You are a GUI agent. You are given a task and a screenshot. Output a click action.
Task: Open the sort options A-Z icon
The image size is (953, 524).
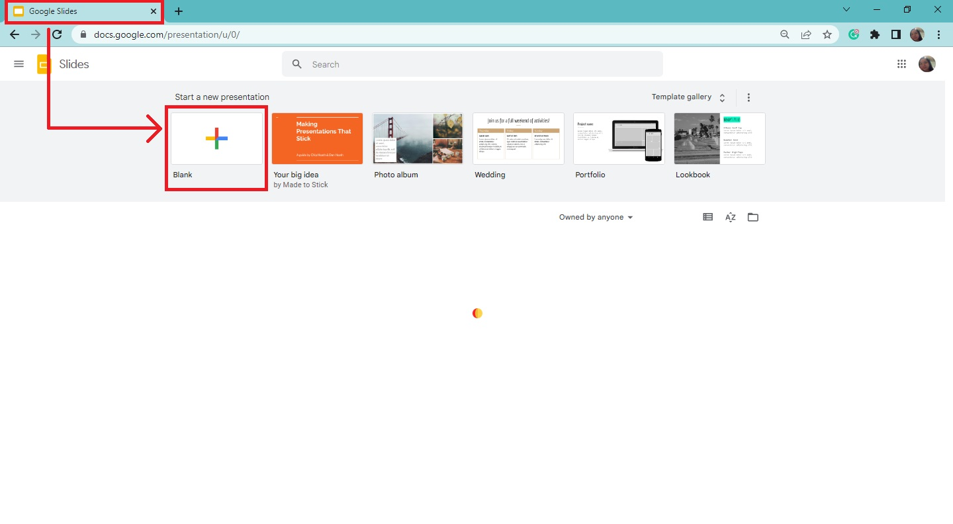[x=730, y=216]
